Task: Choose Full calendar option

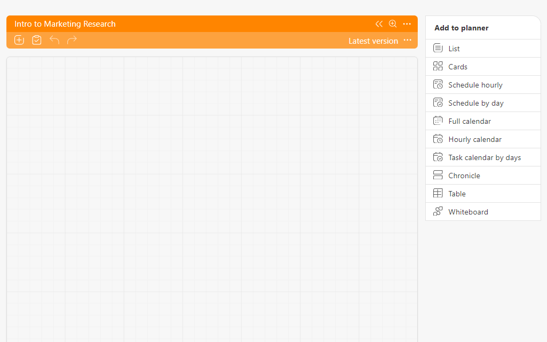Action: (483, 121)
